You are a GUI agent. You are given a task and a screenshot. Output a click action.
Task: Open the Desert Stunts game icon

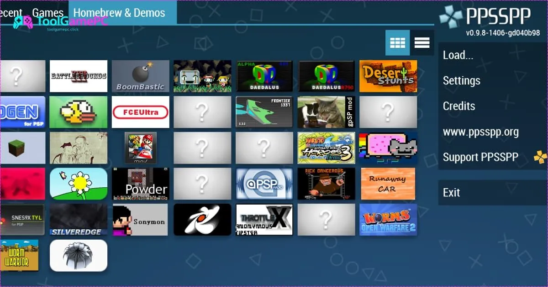click(x=388, y=76)
